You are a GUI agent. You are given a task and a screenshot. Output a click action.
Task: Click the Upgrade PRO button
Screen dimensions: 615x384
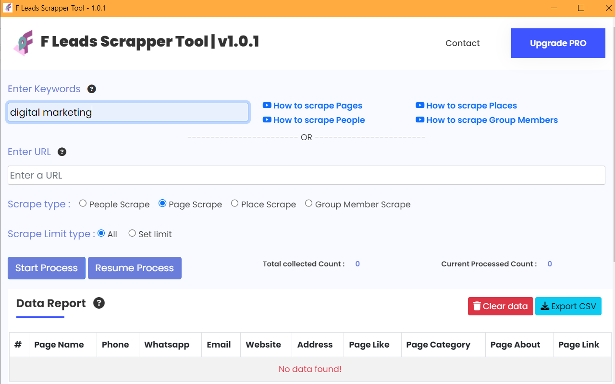coord(558,43)
